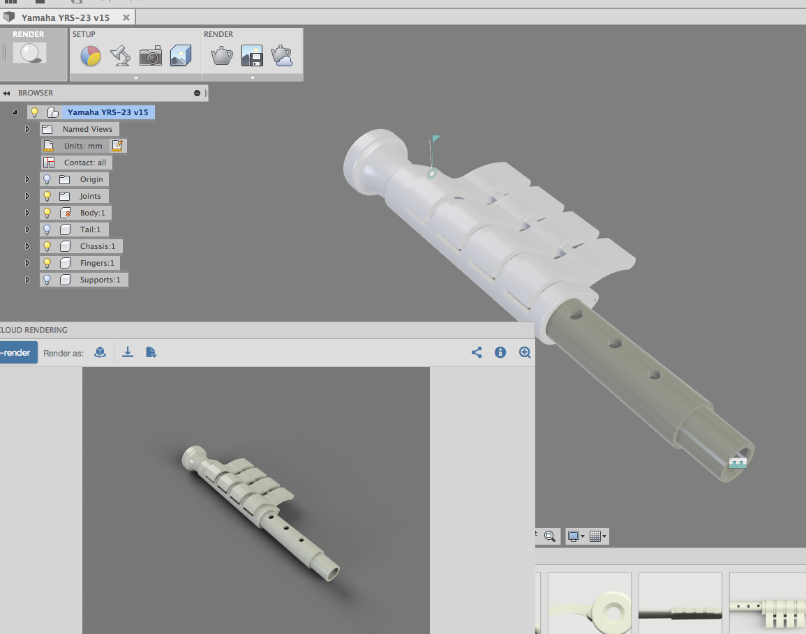Open the ring close-up render thumbnail
This screenshot has height=634, width=806.
click(x=590, y=603)
